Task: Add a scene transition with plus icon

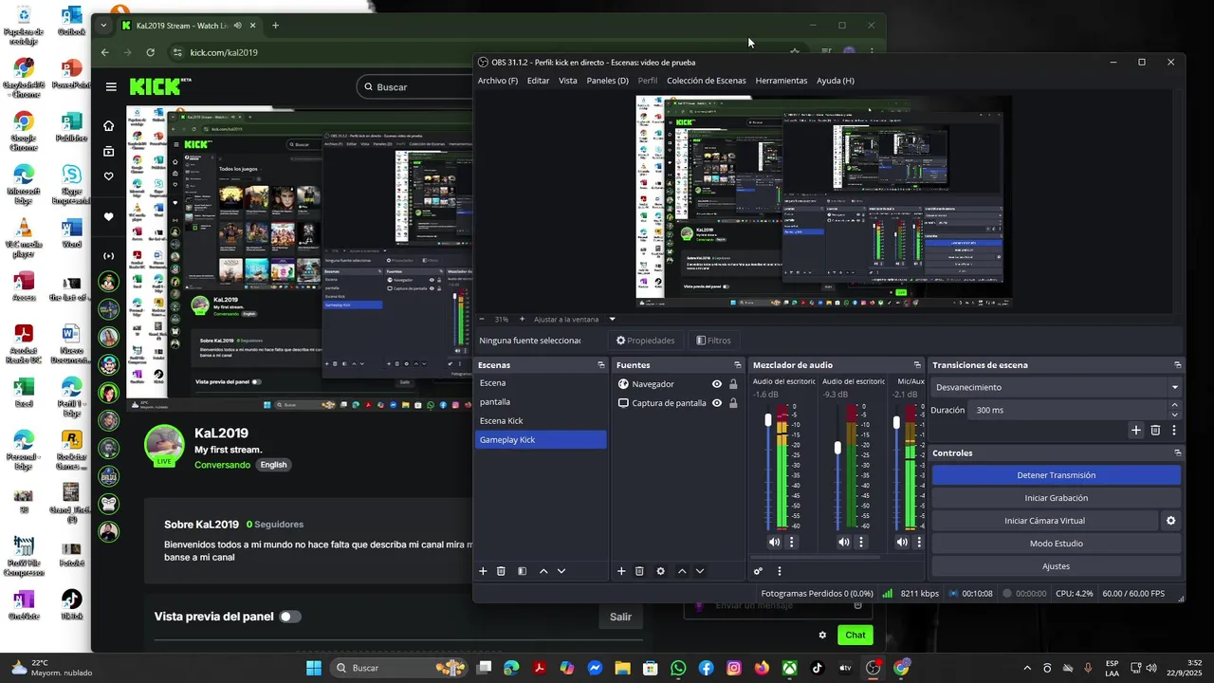Action: point(1136,430)
